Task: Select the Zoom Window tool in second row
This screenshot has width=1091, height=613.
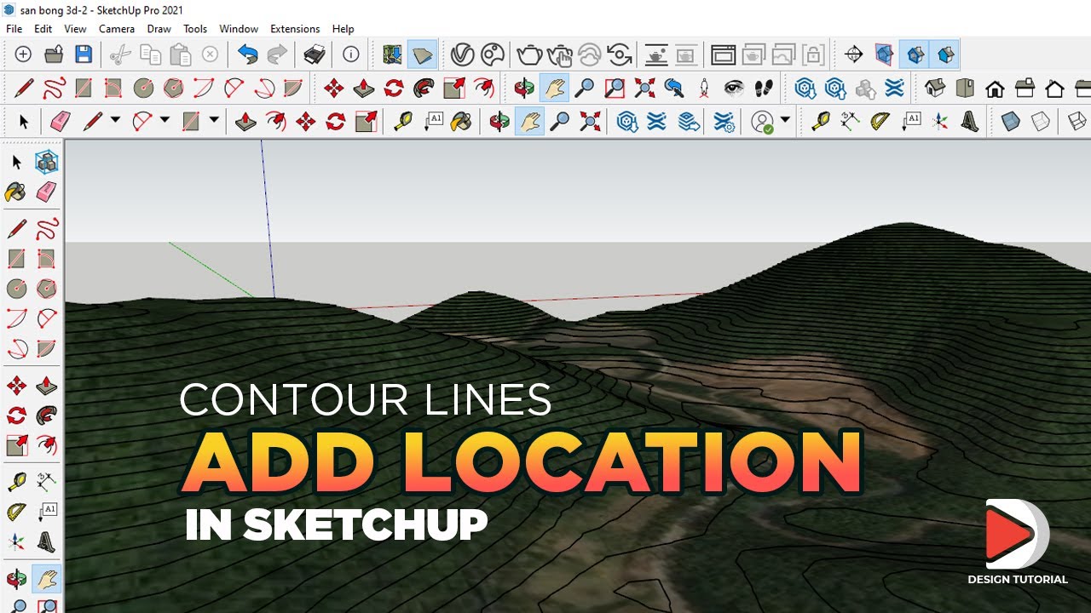Action: coord(615,88)
